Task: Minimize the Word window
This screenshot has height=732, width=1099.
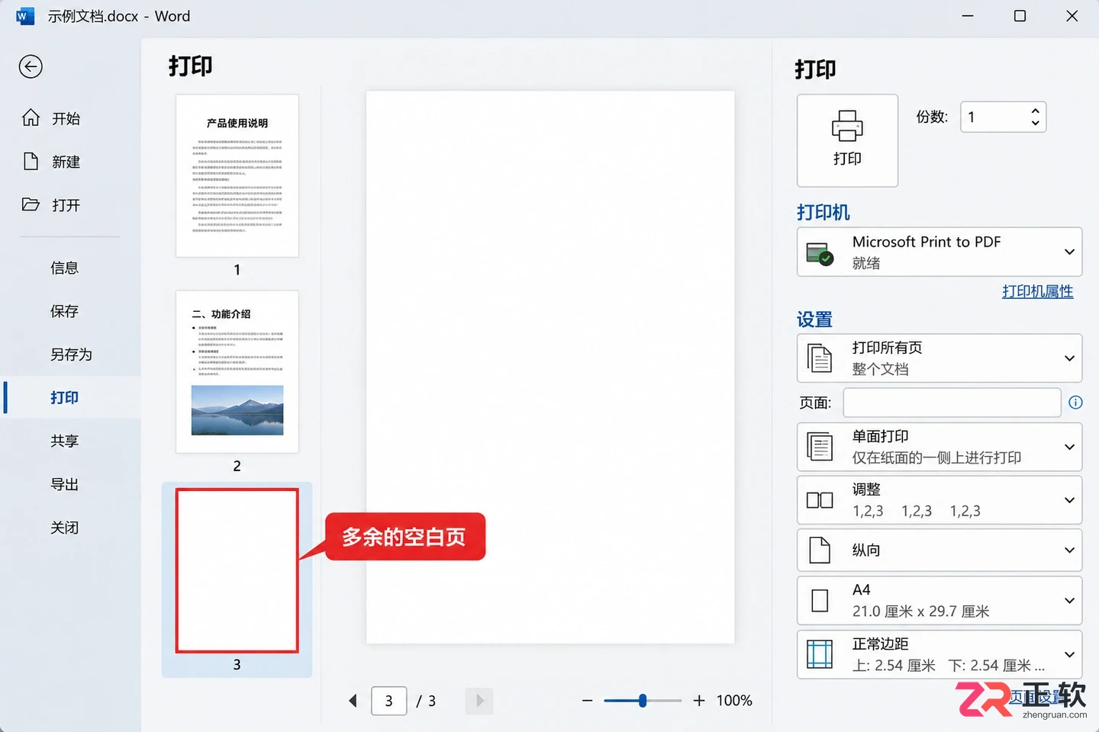Action: pos(968,16)
